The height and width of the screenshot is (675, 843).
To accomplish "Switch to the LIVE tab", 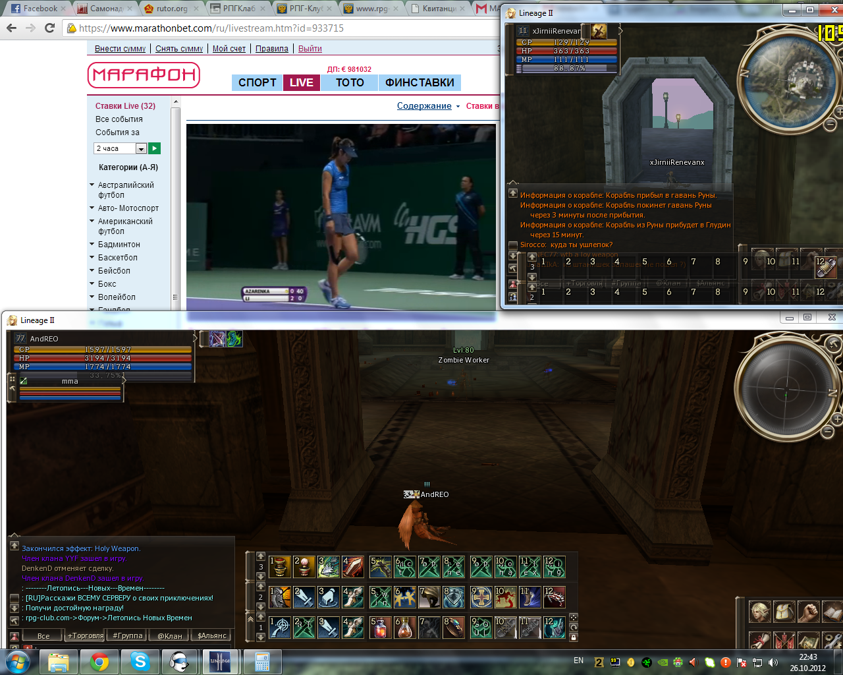I will tap(301, 82).
